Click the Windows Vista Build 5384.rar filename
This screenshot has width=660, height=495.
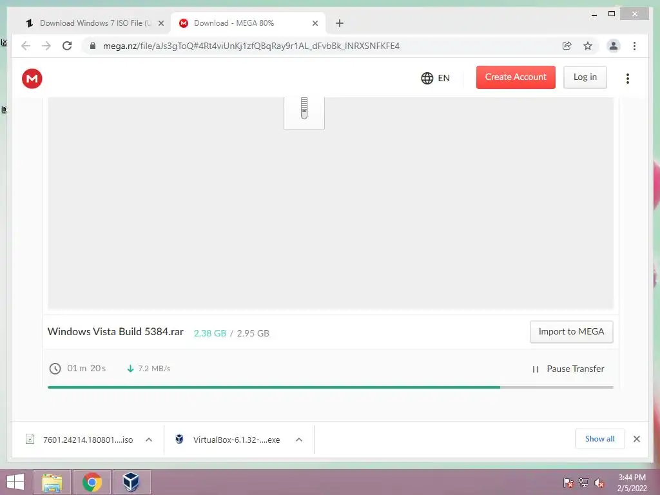(115, 332)
